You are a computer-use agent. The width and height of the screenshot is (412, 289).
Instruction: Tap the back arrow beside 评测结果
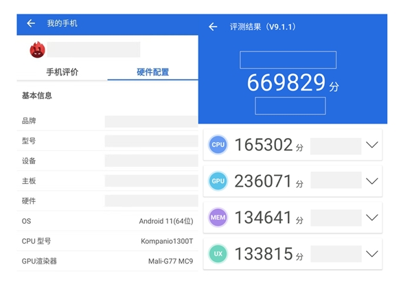213,27
